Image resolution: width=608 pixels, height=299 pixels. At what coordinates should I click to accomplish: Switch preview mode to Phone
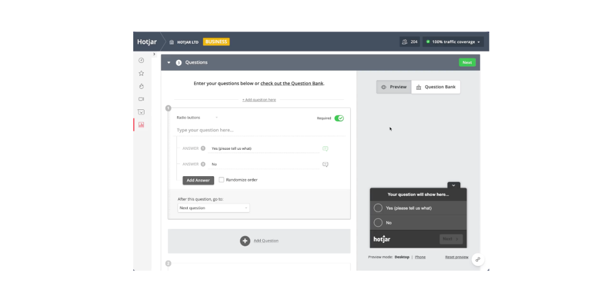tap(420, 257)
